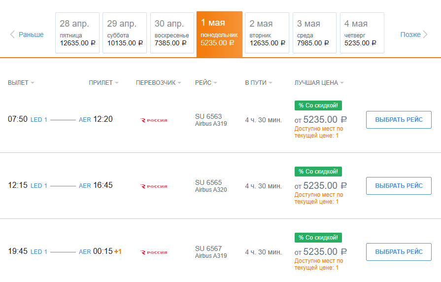Image resolution: width=441 pixels, height=282 pixels.
Task: Select the 2 мая вторник date tab
Action: pos(267,33)
